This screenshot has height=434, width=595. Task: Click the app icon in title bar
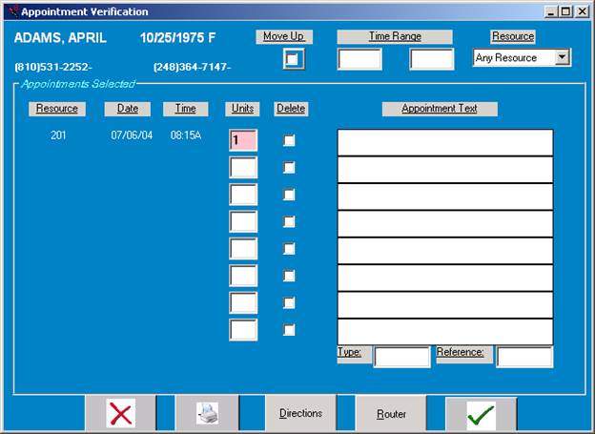(10, 11)
